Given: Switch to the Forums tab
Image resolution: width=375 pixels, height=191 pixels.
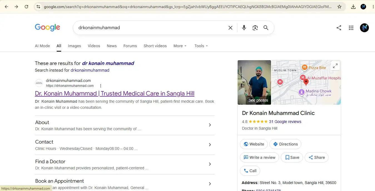Looking at the screenshot, I should pyautogui.click(x=130, y=46).
